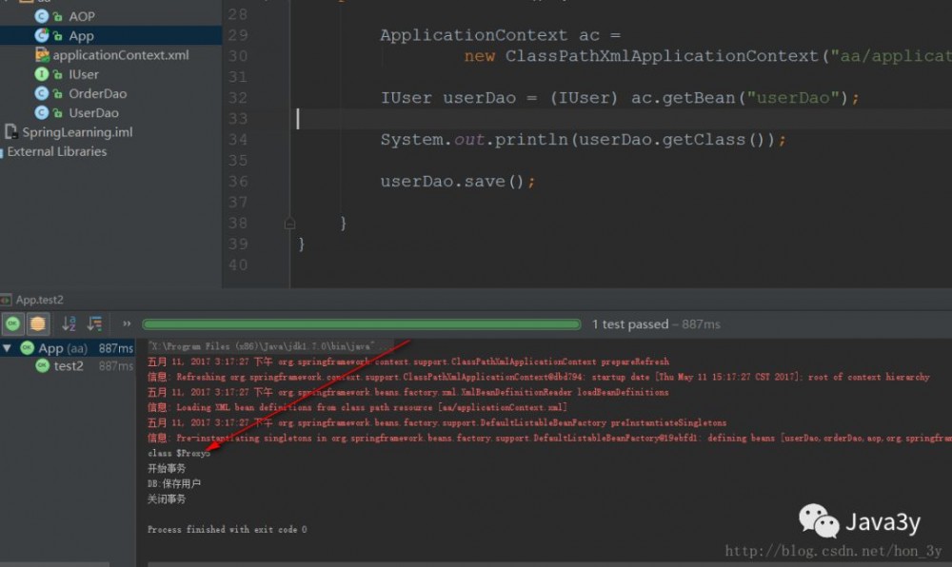Click the XML file icon of applicationContext.xml
Viewport: 952px width, 567px height.
42,55
